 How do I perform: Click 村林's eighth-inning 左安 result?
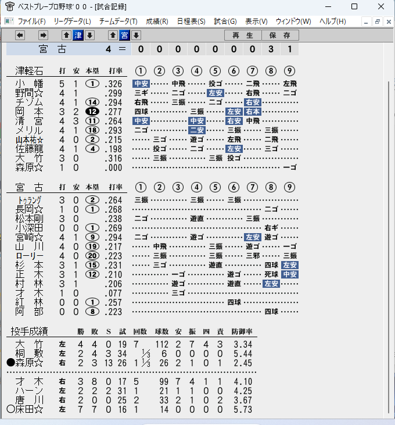[271, 284]
